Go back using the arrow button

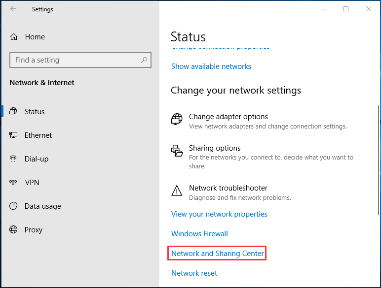pyautogui.click(x=13, y=9)
